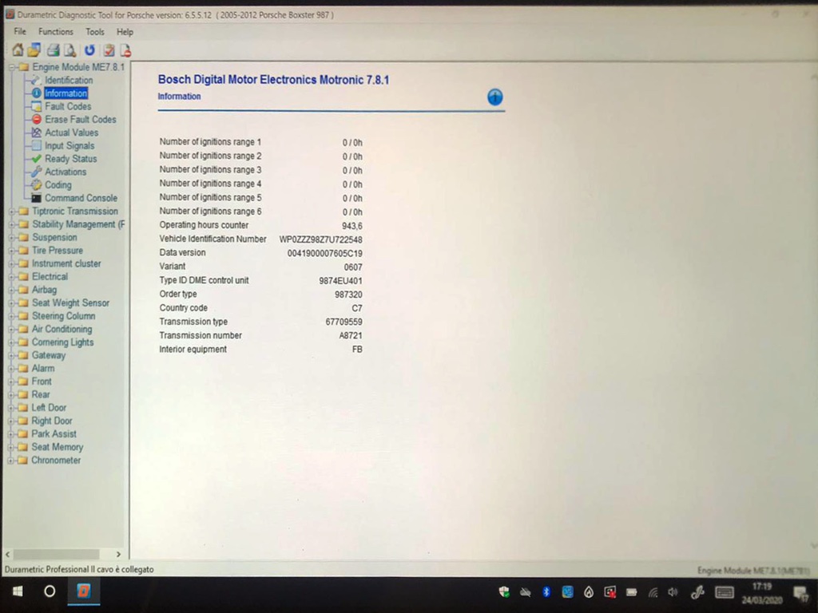Click the Durametric app taskbar button

83,591
